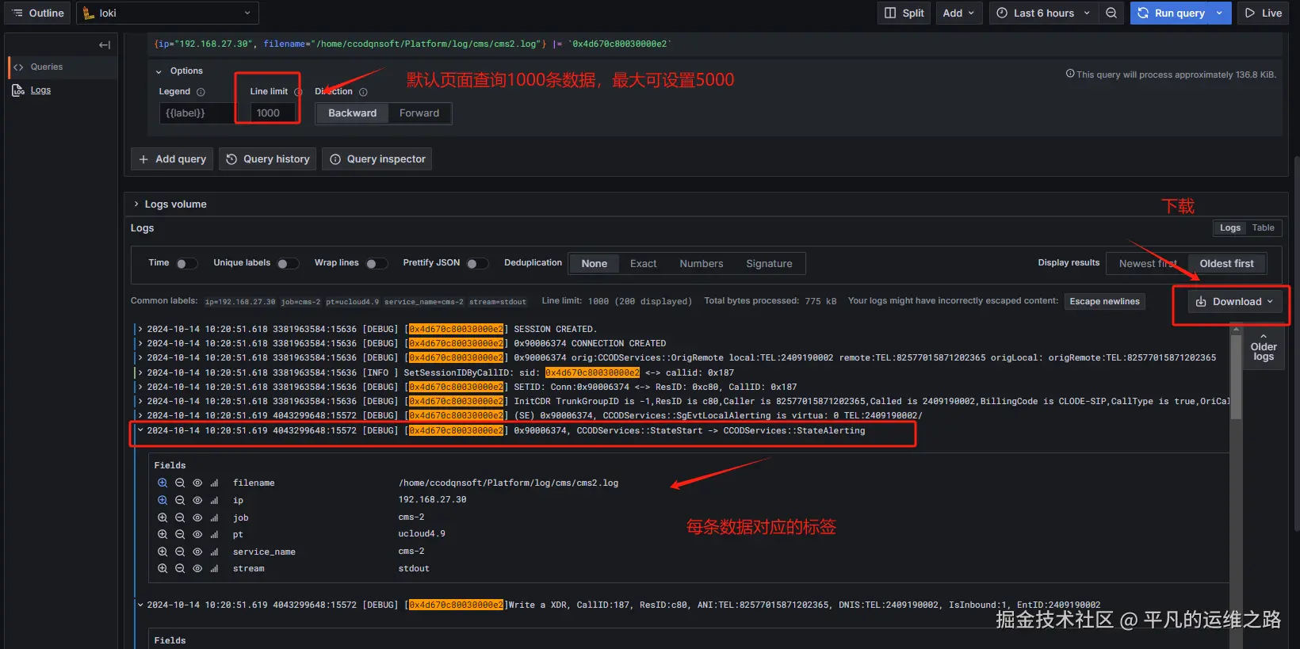Click filter-for-value icon on filename field

(x=162, y=483)
